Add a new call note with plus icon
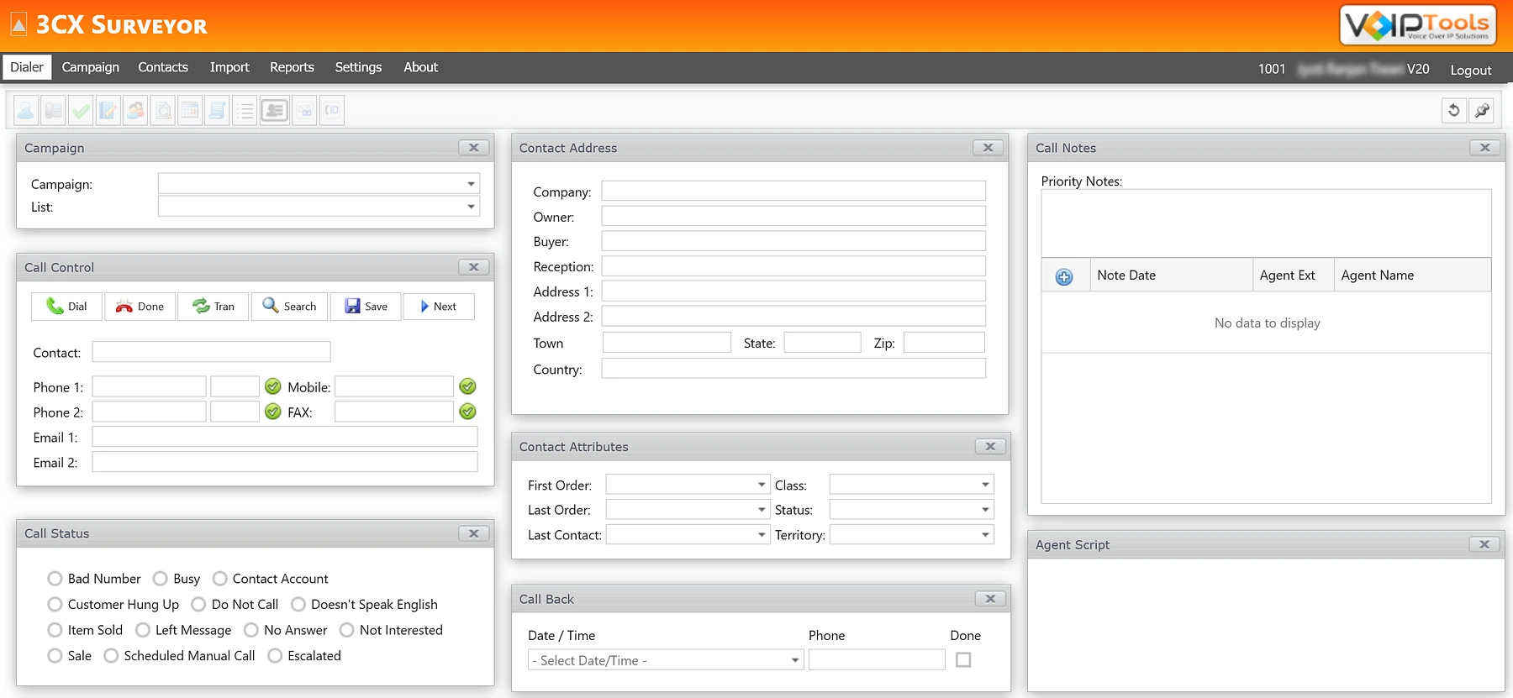 coord(1064,276)
